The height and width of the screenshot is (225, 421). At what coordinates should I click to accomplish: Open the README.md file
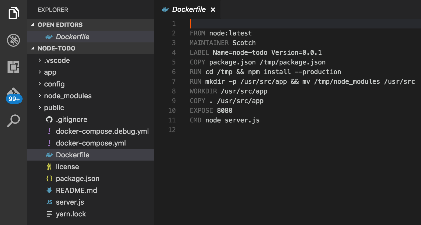pos(76,190)
